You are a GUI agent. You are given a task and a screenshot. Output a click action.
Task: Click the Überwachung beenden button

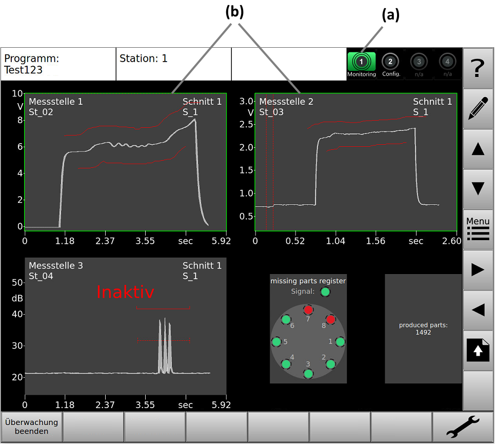(x=31, y=427)
